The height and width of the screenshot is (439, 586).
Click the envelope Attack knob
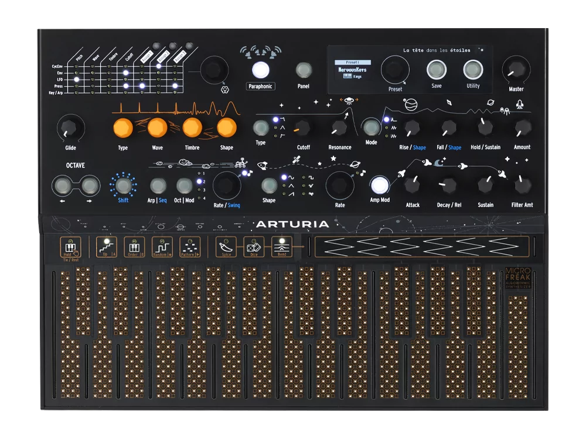tap(413, 185)
